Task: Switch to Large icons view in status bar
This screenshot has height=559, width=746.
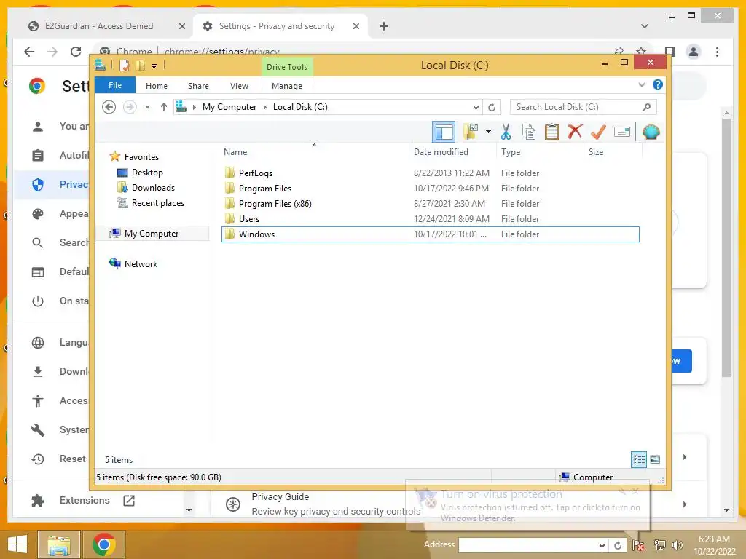Action: tap(655, 459)
